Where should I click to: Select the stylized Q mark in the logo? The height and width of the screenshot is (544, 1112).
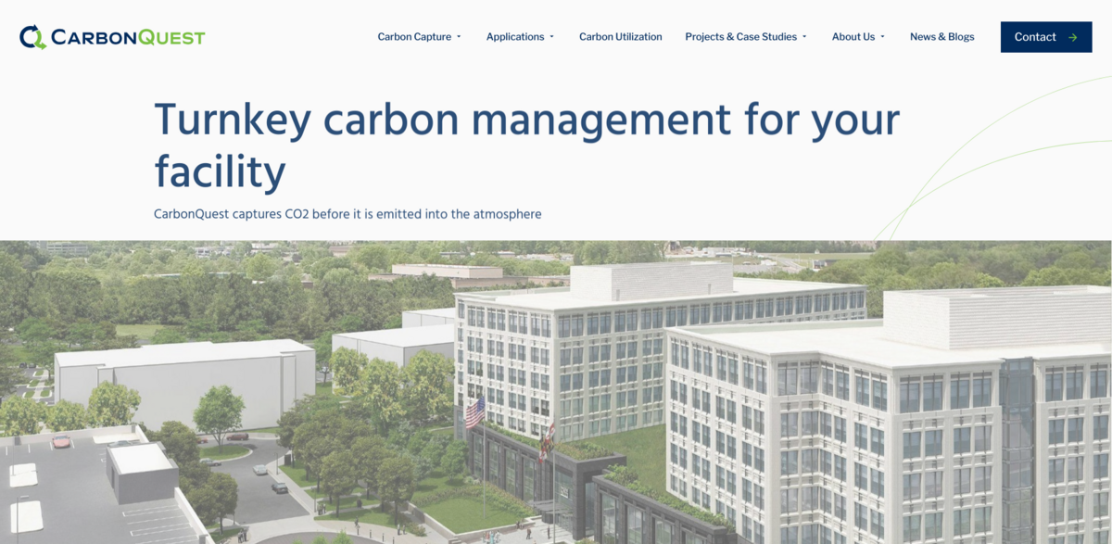pos(31,36)
